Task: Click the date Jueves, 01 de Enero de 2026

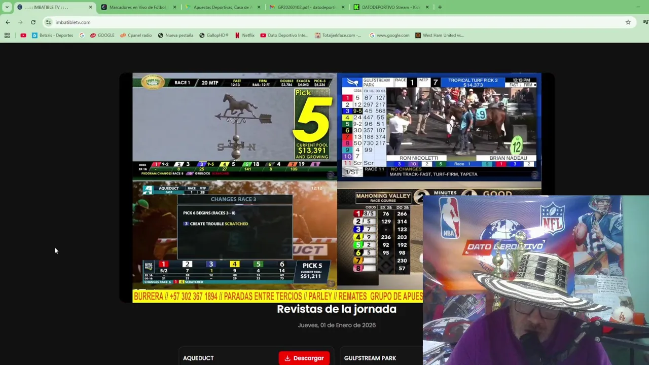Action: pyautogui.click(x=337, y=325)
